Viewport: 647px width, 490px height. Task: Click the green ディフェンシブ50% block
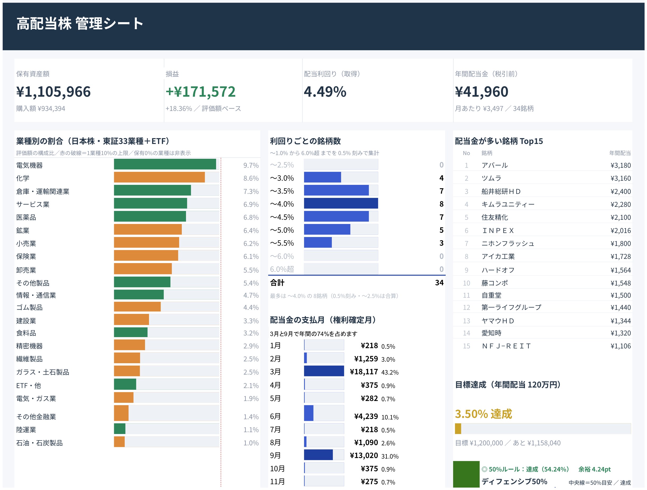466,474
